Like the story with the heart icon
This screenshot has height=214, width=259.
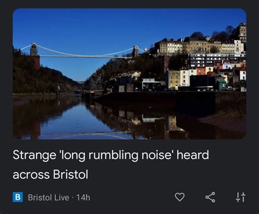coord(180,197)
